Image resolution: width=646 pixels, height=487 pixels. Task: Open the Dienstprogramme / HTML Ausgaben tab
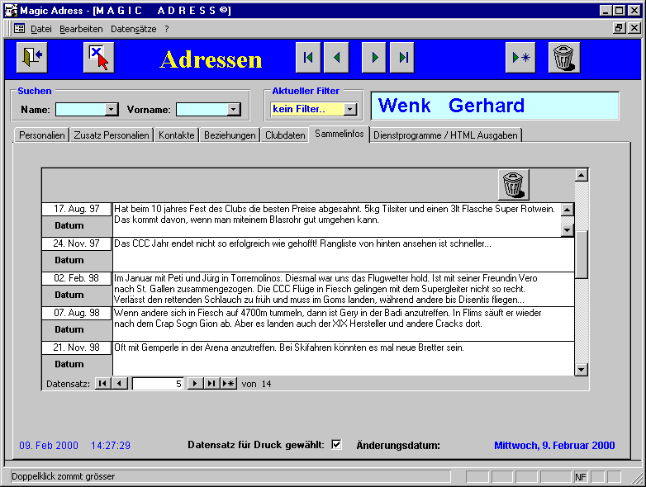445,135
